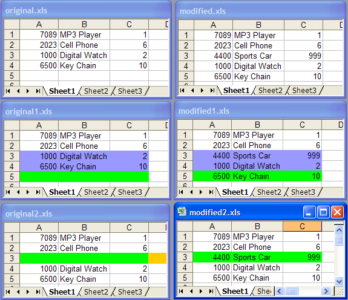Image resolution: width=348 pixels, height=300 pixels.
Task: Minimize the modified2.xls window
Action: click(309, 212)
